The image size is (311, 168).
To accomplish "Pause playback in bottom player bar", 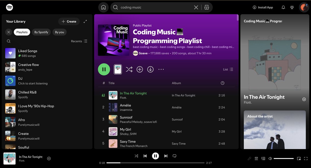I will click(x=155, y=156).
